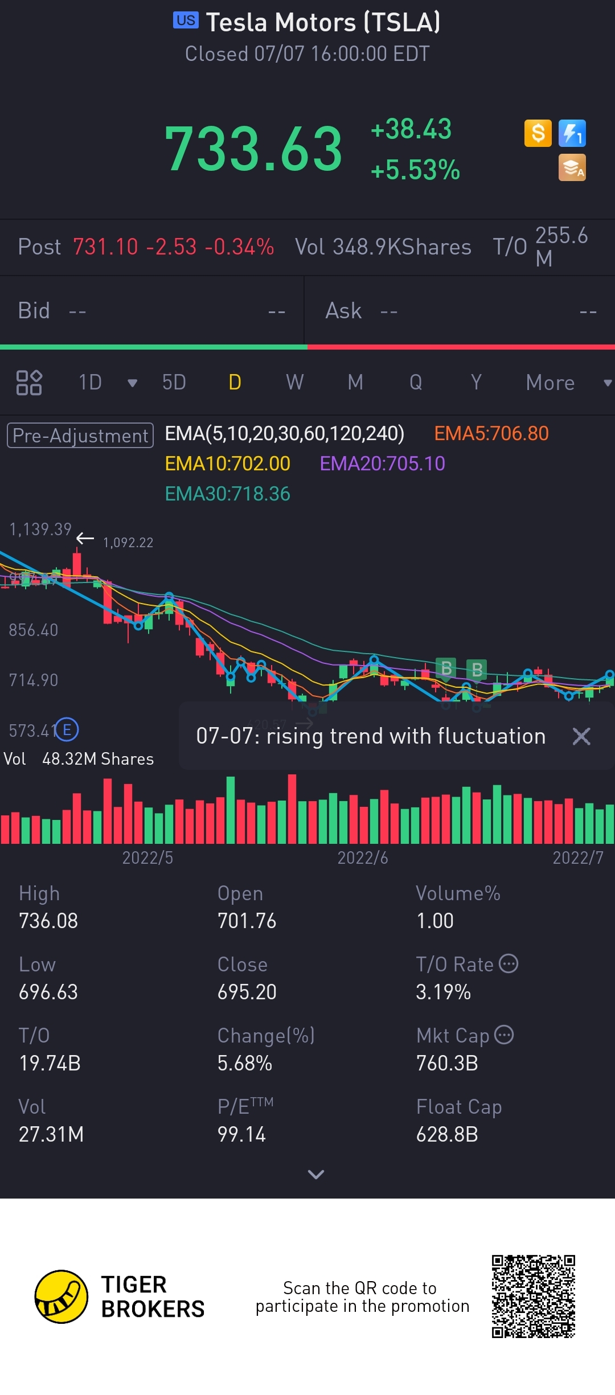Tap the EMA10:702.00 legend value
Image resolution: width=615 pixels, height=1395 pixels.
point(228,464)
